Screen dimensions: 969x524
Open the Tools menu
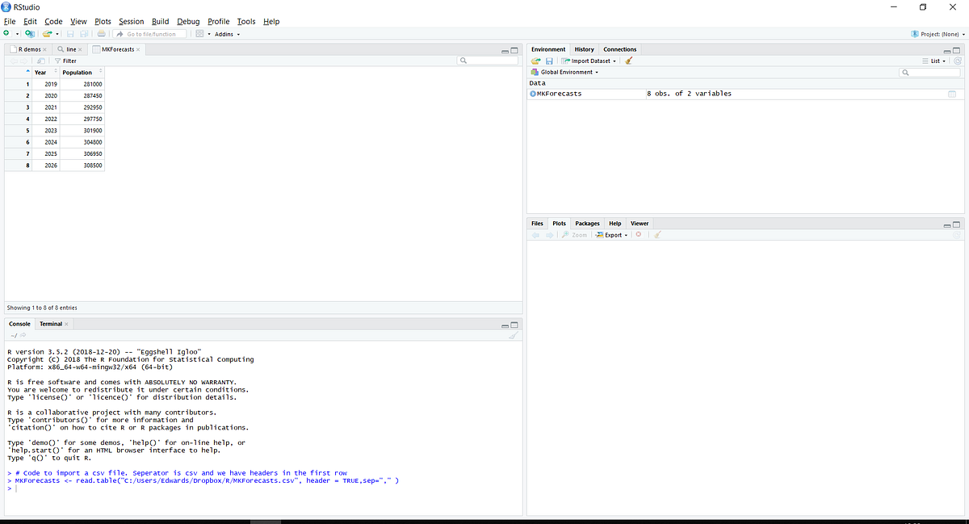tap(246, 21)
